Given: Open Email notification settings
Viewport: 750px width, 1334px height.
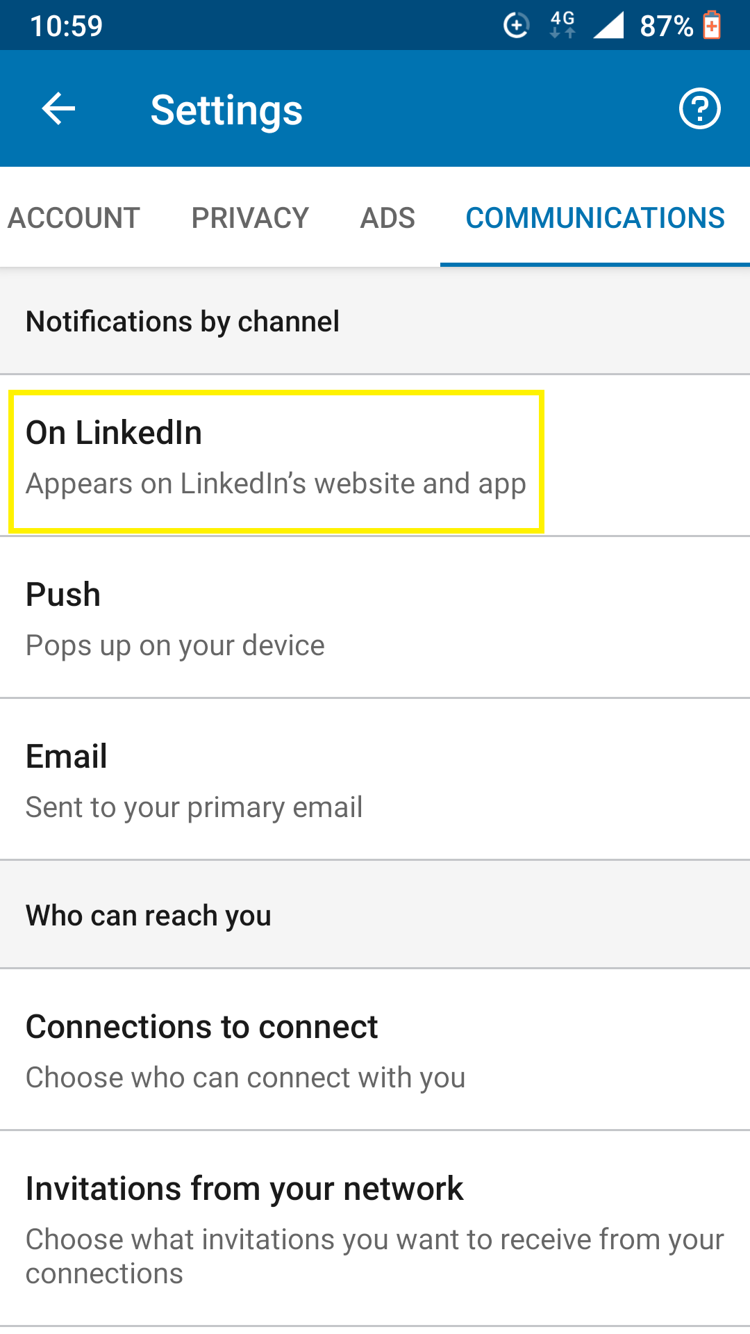Looking at the screenshot, I should tap(375, 780).
